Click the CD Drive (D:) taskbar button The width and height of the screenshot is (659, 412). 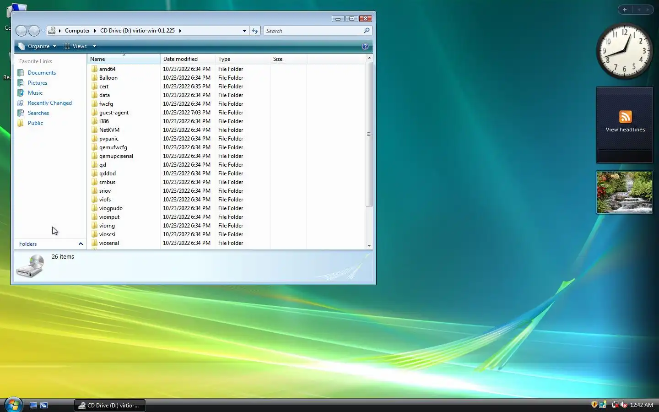[x=110, y=405]
